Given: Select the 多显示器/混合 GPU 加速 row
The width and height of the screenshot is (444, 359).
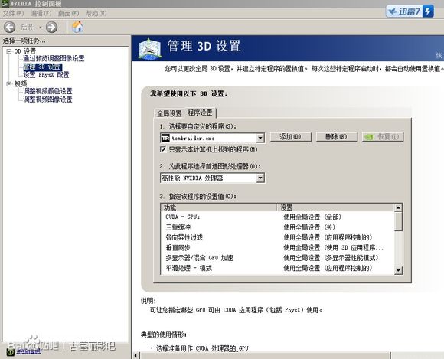Looking at the screenshot, I should 277,258.
